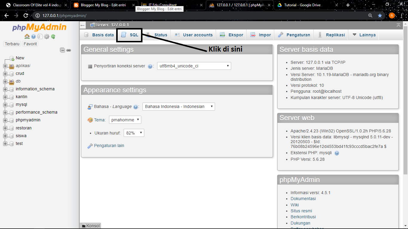Open the Situs resmi link

301,211
